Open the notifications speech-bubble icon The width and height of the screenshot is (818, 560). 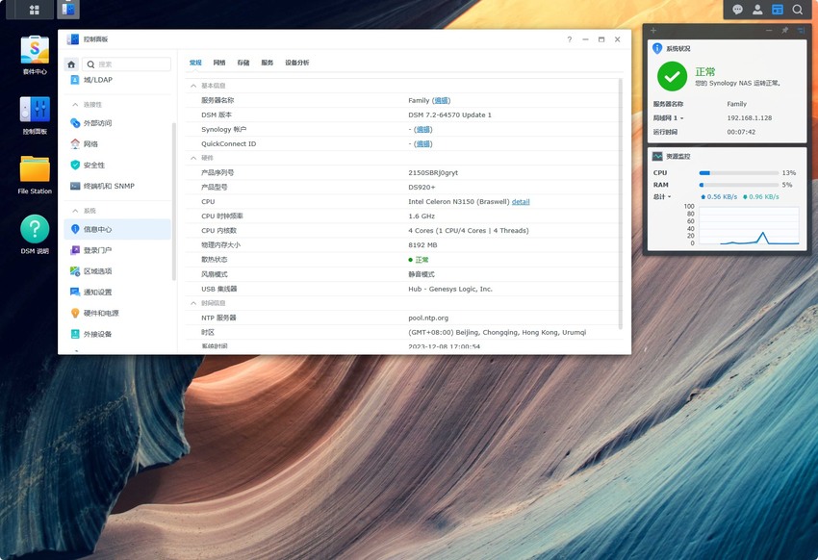pos(737,10)
